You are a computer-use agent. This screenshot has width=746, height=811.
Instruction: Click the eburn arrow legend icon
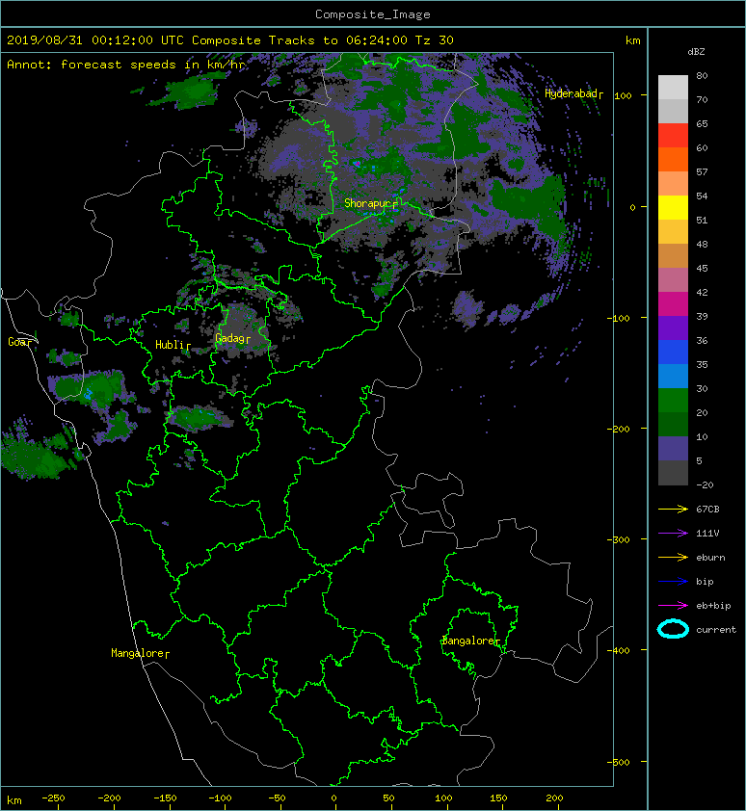tap(673, 557)
